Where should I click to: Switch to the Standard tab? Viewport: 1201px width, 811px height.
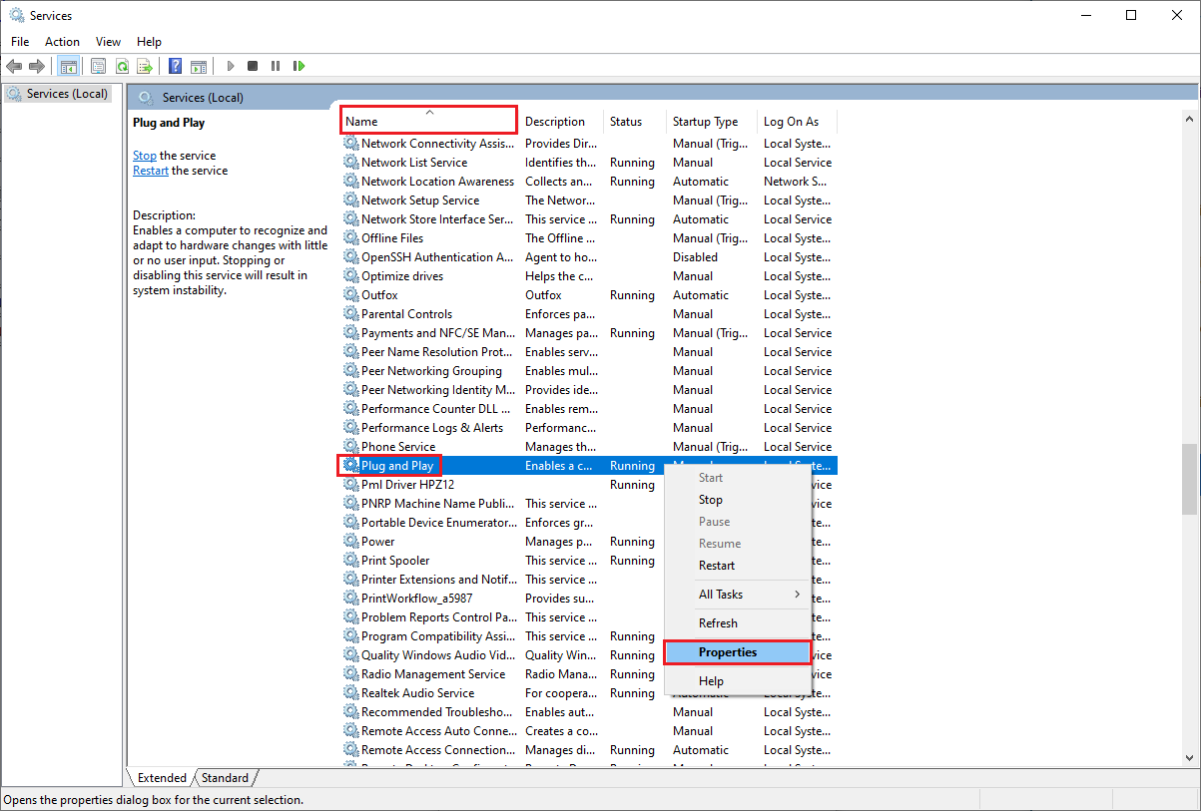coord(225,778)
